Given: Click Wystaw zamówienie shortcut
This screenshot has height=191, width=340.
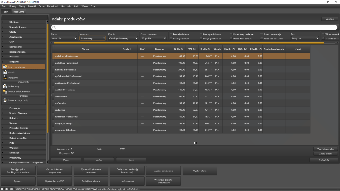Looking at the screenshot, I should (164, 171).
